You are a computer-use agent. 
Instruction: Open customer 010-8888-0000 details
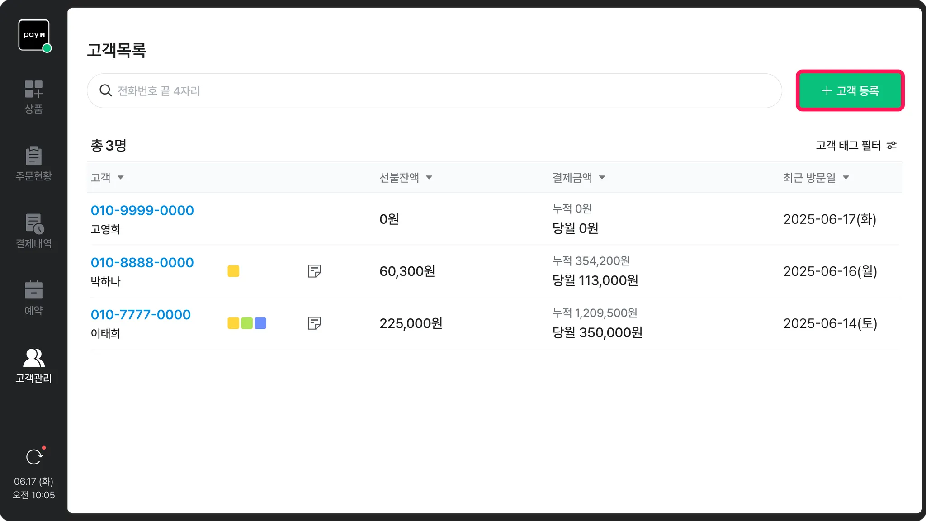click(142, 262)
